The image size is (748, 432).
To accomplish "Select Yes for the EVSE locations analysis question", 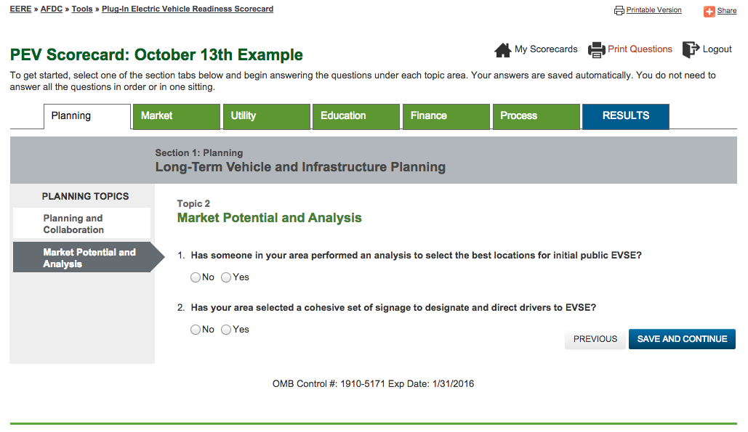I will [226, 277].
